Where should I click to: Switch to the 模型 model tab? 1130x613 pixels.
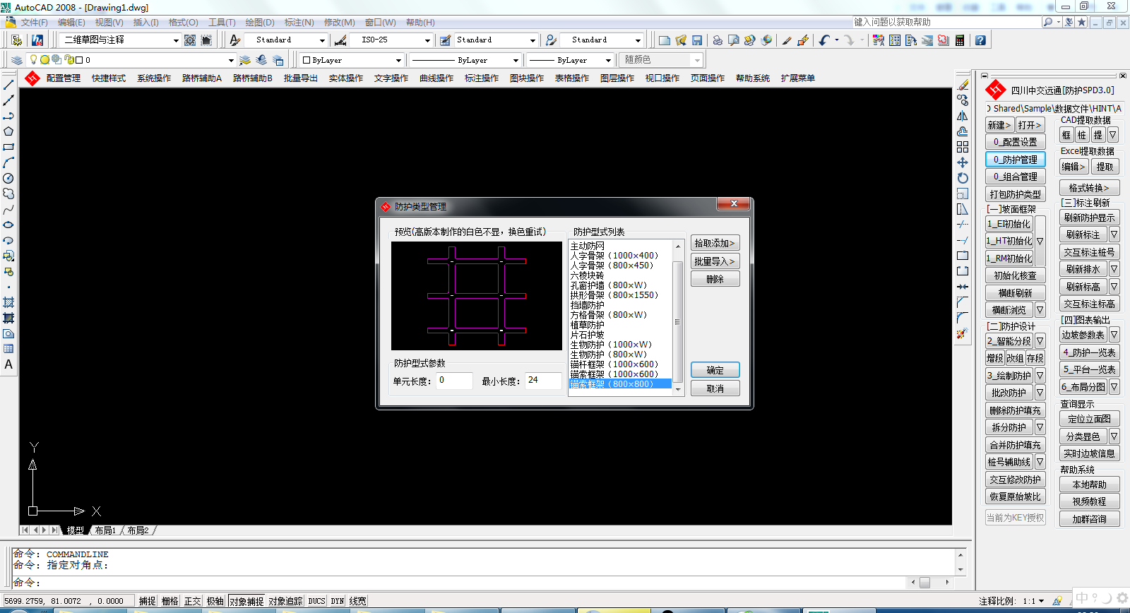tap(75, 530)
